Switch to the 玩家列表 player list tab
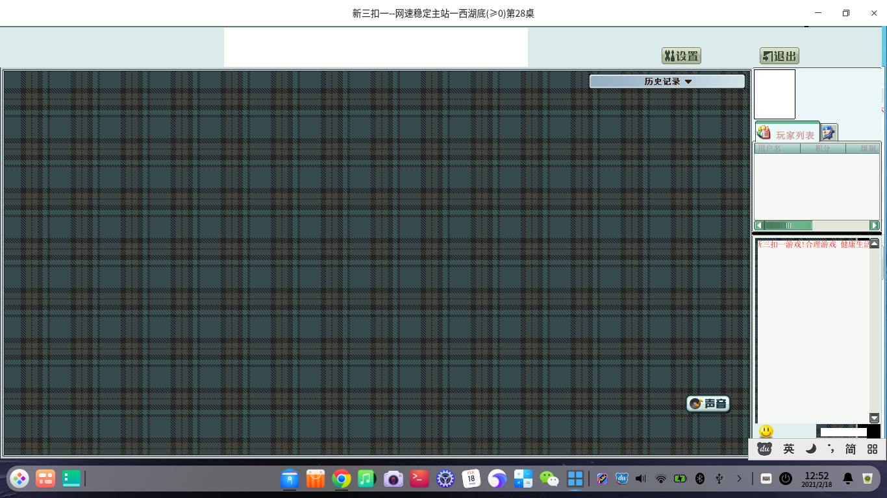887x498 pixels. coord(788,134)
